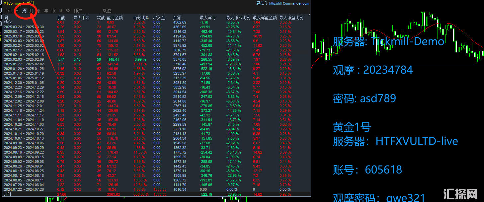Open the 备 tab

(68, 11)
